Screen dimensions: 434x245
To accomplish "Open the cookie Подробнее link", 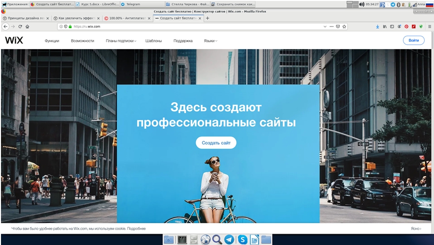I will (136, 229).
